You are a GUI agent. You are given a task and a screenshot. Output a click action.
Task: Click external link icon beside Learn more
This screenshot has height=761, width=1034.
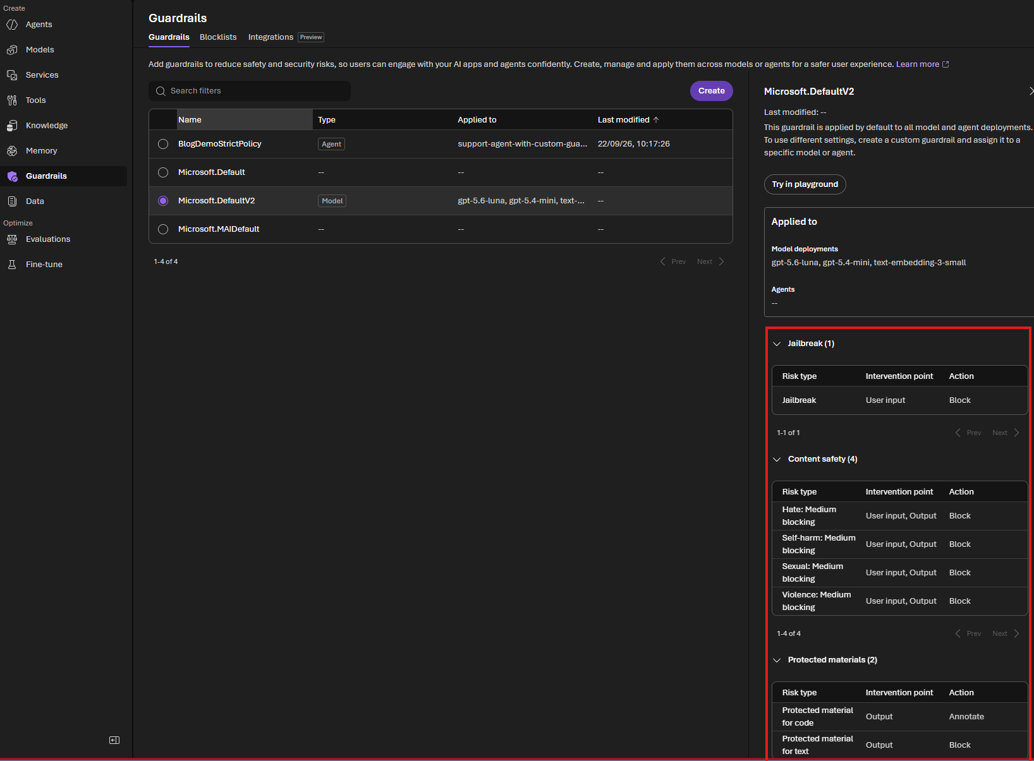946,64
